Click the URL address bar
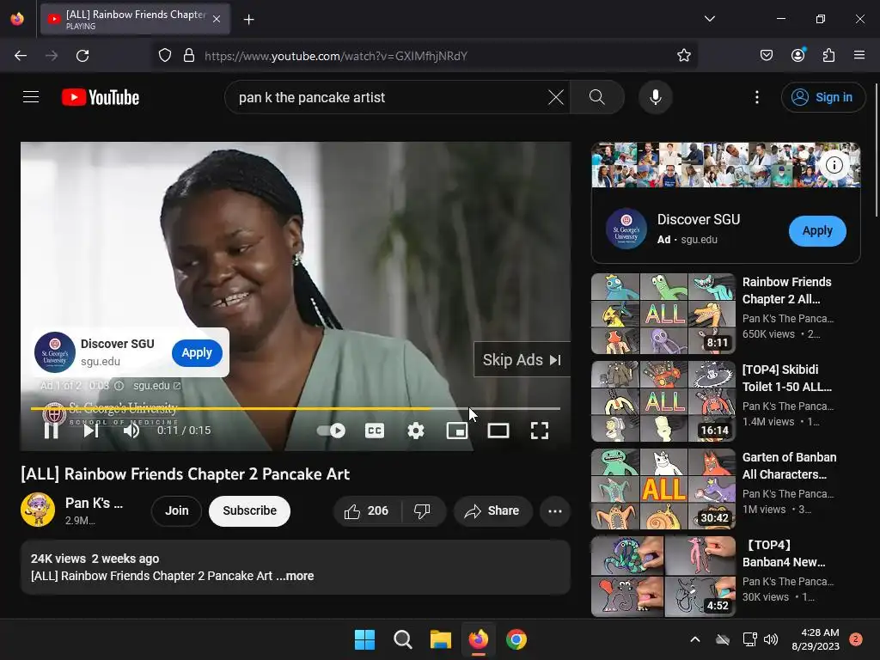Screen dimensions: 880x660 click(x=425, y=56)
